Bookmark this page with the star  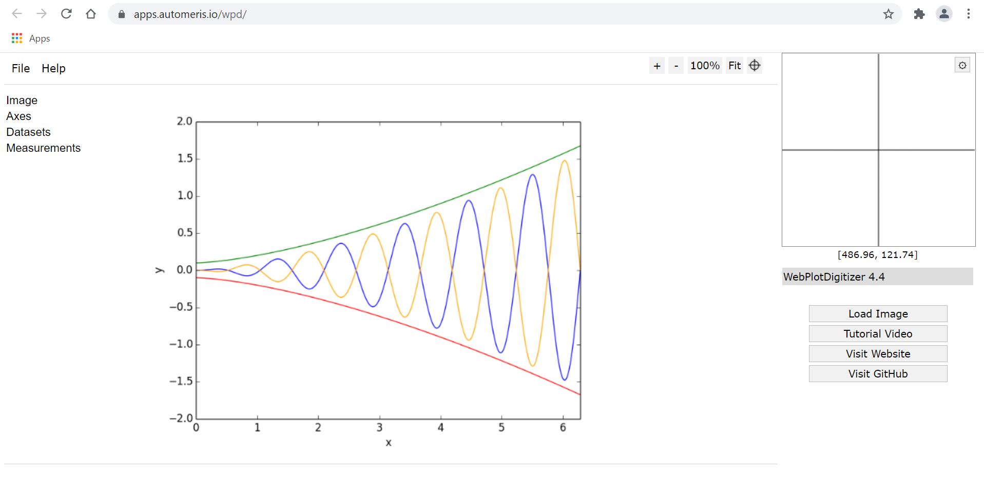tap(889, 14)
